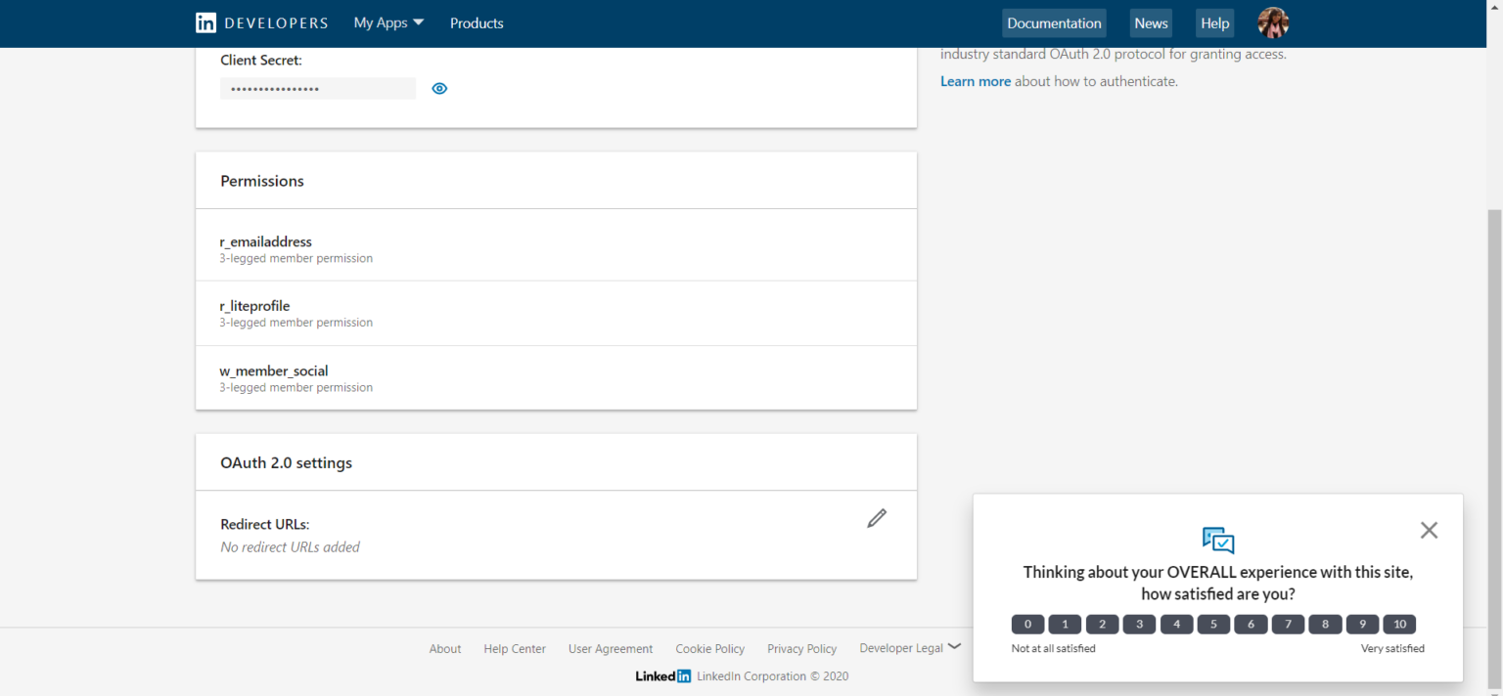1503x696 pixels.
Task: Click the Documentation menu item
Action: click(x=1054, y=22)
